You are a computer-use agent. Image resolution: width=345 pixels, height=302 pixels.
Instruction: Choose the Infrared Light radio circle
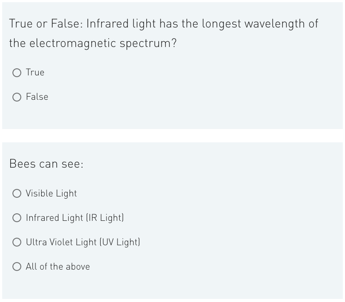pyautogui.click(x=17, y=218)
